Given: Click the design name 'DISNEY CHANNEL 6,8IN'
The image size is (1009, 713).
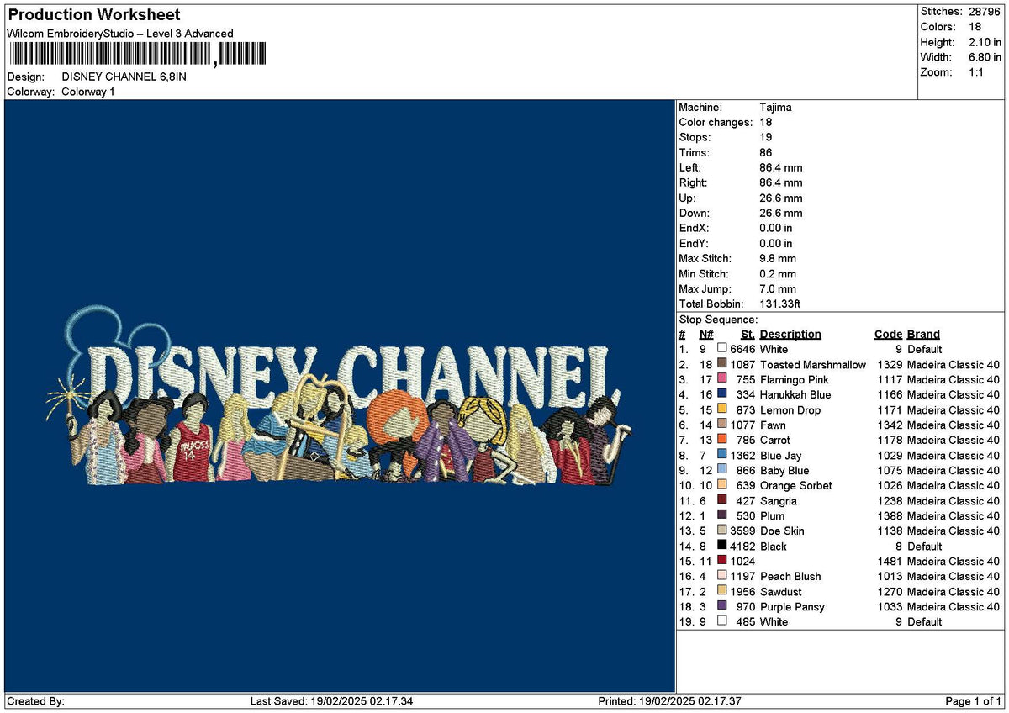Looking at the screenshot, I should [x=124, y=77].
